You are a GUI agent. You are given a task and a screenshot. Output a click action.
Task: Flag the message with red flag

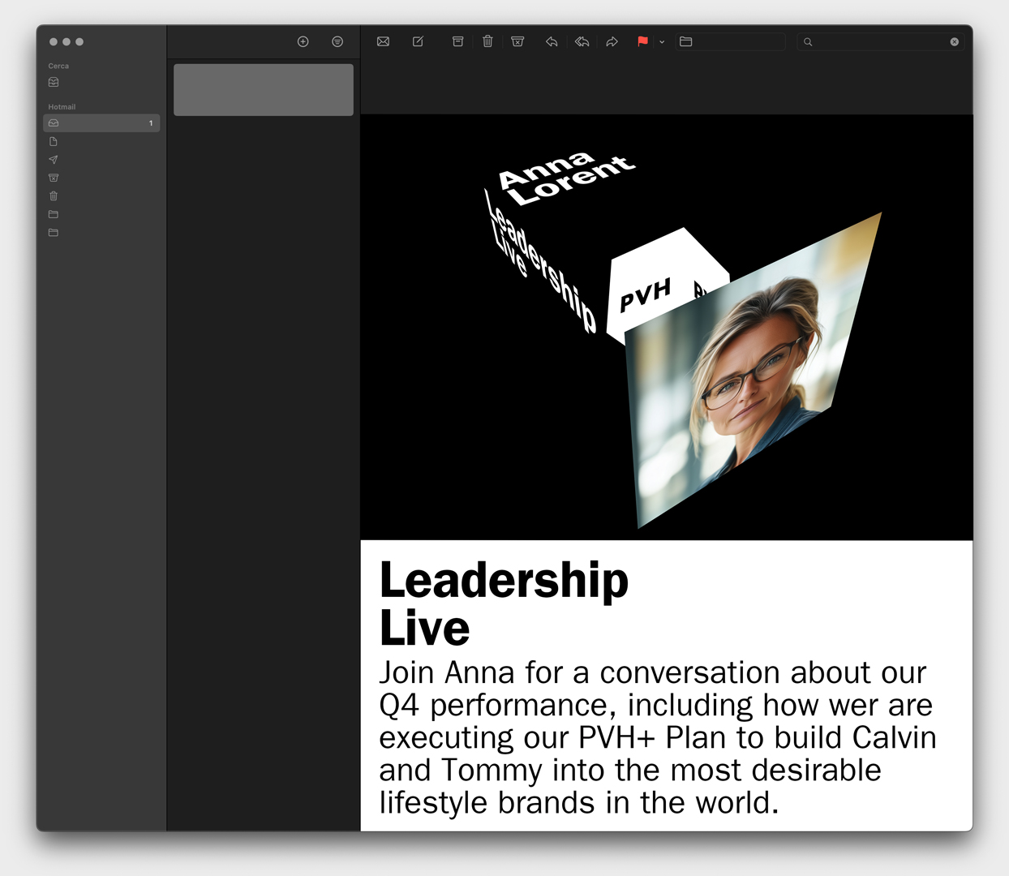(x=642, y=41)
